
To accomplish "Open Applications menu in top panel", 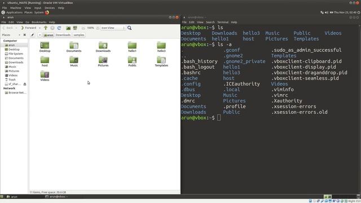I will pyautogui.click(x=12, y=12).
